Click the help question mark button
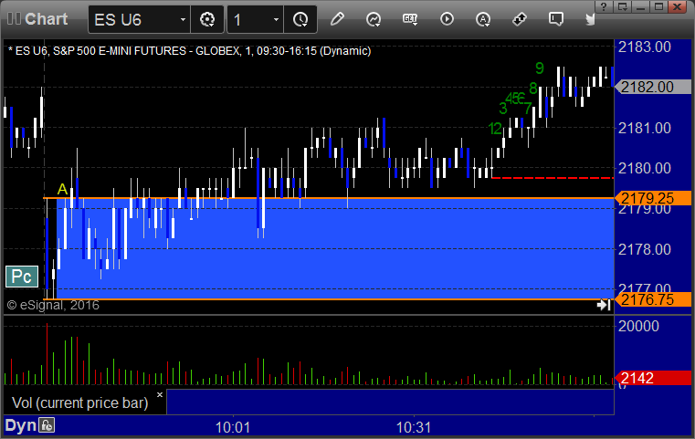695x439 pixels. pyautogui.click(x=604, y=6)
